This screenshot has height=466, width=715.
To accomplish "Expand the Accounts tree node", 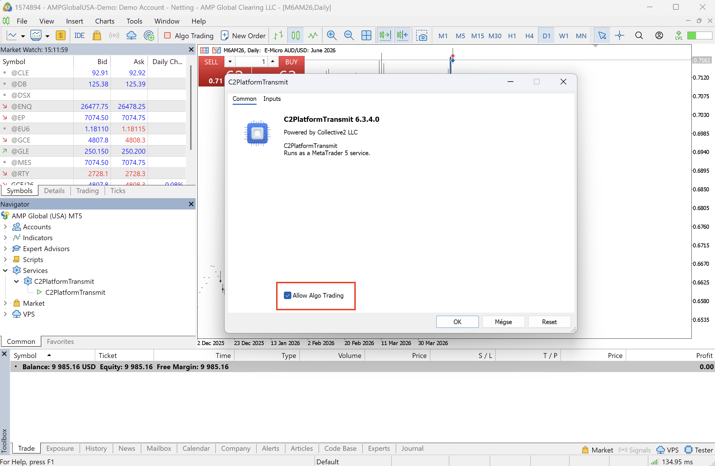I will click(x=5, y=227).
